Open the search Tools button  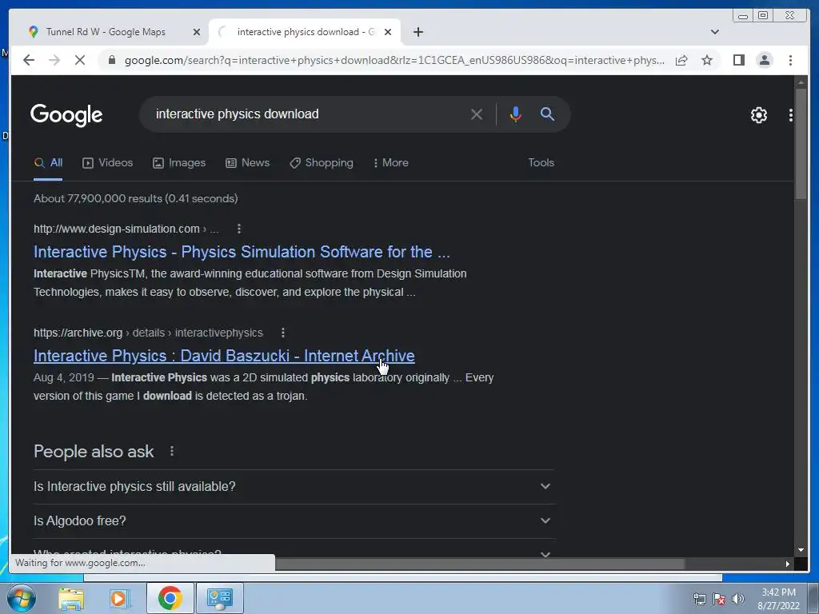point(541,162)
